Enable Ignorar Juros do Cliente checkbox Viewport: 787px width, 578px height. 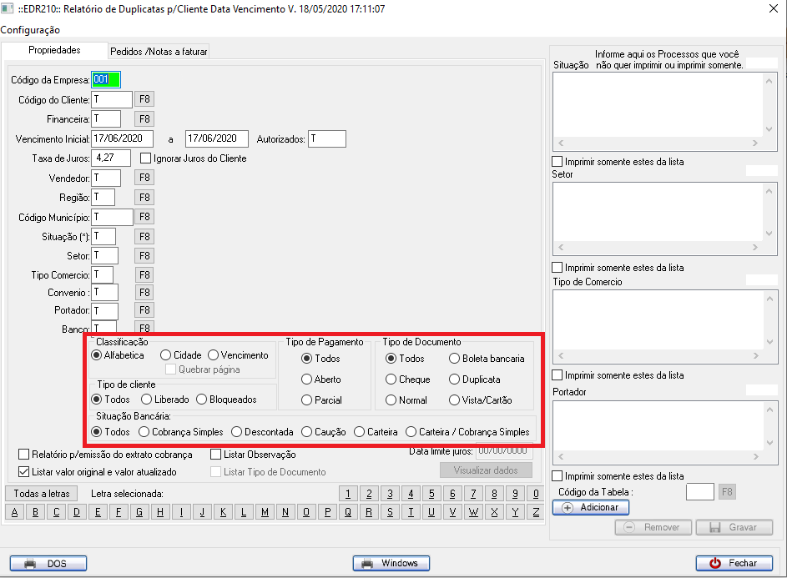[x=146, y=158]
